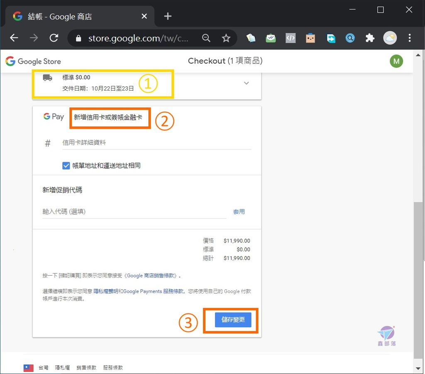Open Google Payments 服務條款 link

[154, 291]
